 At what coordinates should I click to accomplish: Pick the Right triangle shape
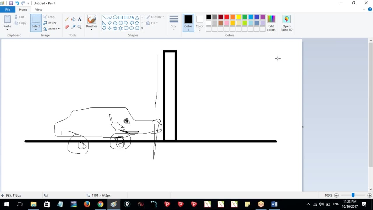(x=104, y=23)
